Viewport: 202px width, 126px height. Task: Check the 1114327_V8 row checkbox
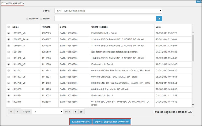tap(9, 77)
